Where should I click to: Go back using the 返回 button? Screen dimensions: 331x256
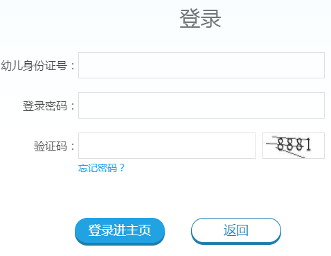236,231
